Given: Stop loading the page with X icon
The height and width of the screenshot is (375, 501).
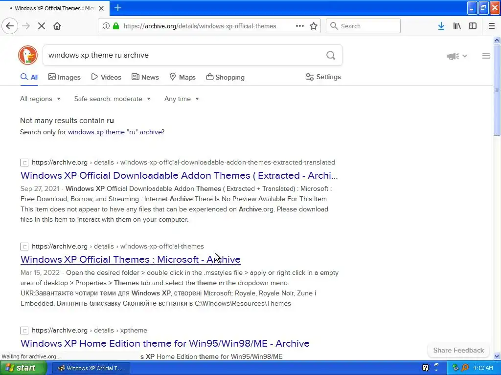Looking at the screenshot, I should (x=42, y=26).
